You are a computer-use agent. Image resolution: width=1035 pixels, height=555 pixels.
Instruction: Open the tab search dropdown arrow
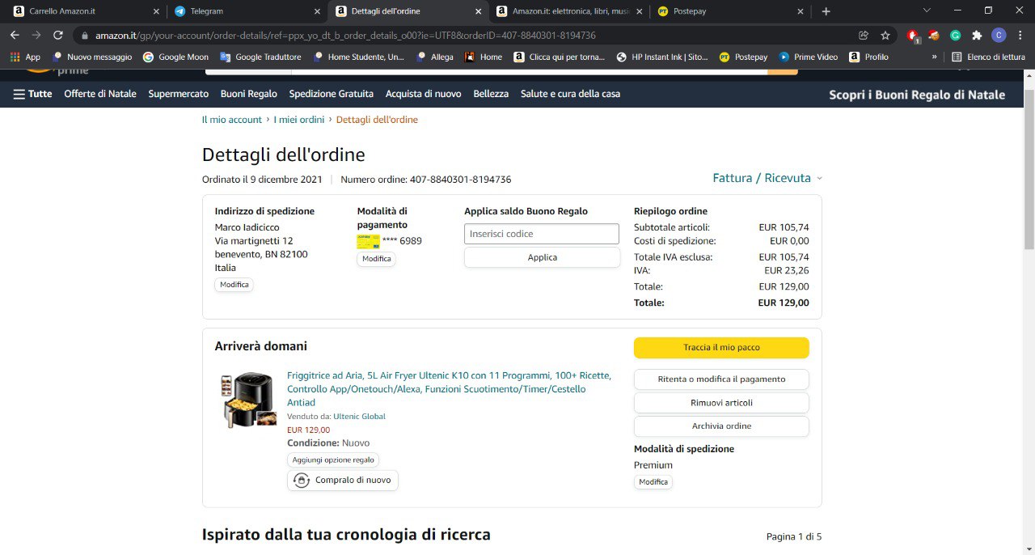(927, 11)
